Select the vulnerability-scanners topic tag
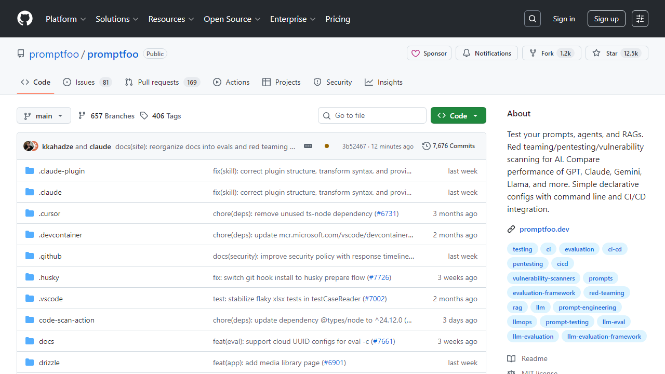The width and height of the screenshot is (665, 374). (543, 278)
